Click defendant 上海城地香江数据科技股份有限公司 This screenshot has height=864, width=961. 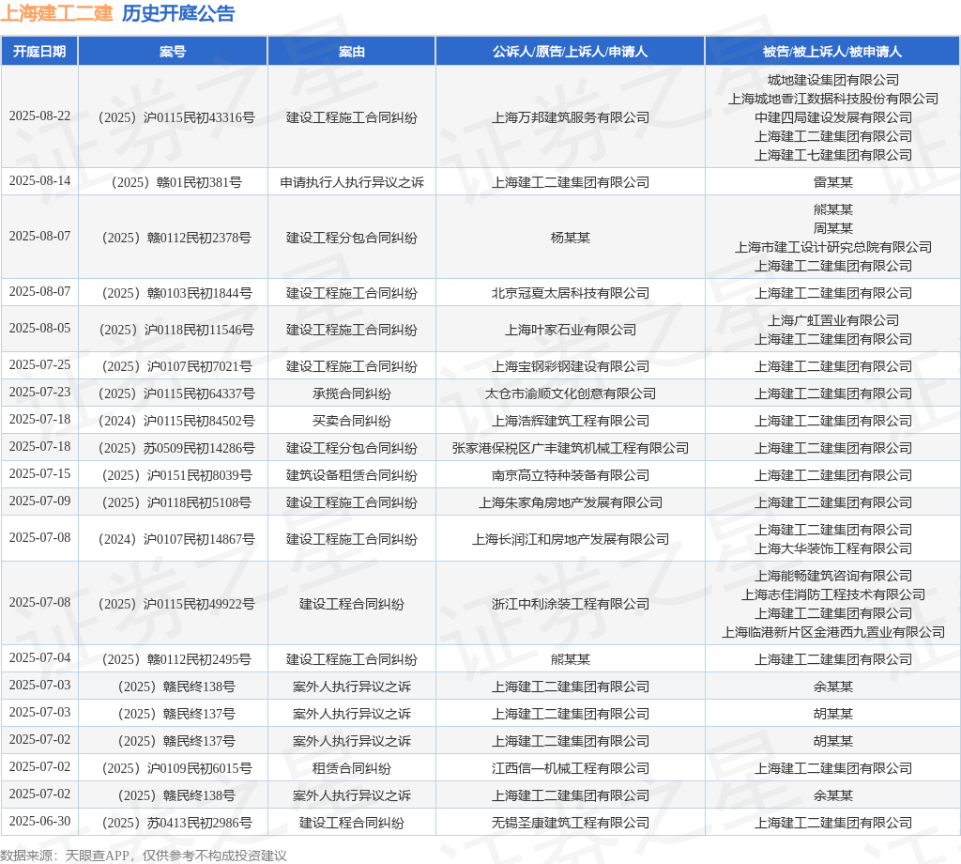point(833,99)
